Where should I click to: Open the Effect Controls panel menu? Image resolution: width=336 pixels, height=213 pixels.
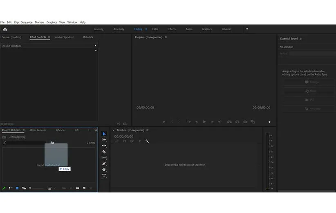pos(49,37)
